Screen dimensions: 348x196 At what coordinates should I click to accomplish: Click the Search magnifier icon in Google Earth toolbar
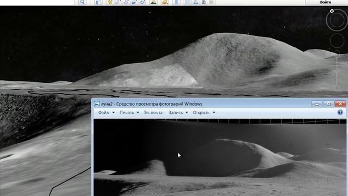click(82, 2)
